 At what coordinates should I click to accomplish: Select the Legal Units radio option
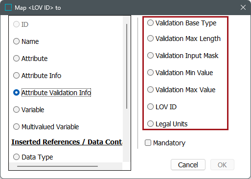point(150,124)
